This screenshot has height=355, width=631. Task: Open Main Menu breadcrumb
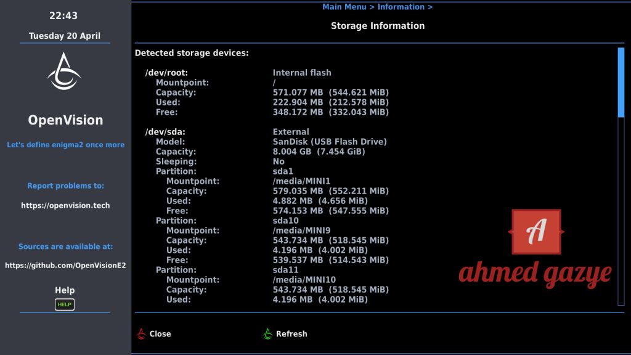(344, 7)
